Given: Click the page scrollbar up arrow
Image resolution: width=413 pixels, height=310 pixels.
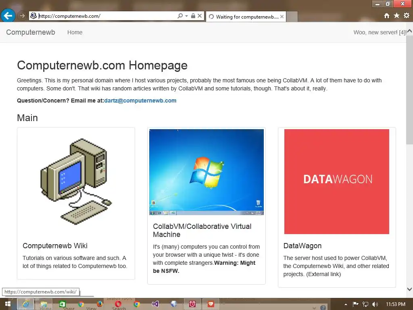Looking at the screenshot, I should coord(410,31).
